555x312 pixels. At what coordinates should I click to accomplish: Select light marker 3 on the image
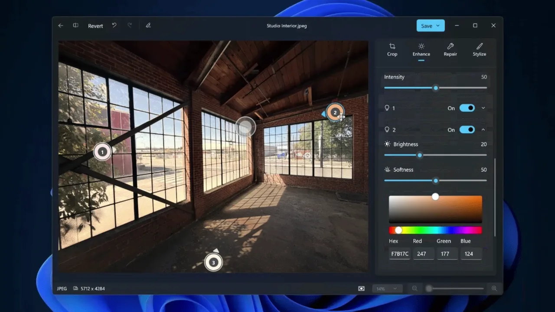213,263
